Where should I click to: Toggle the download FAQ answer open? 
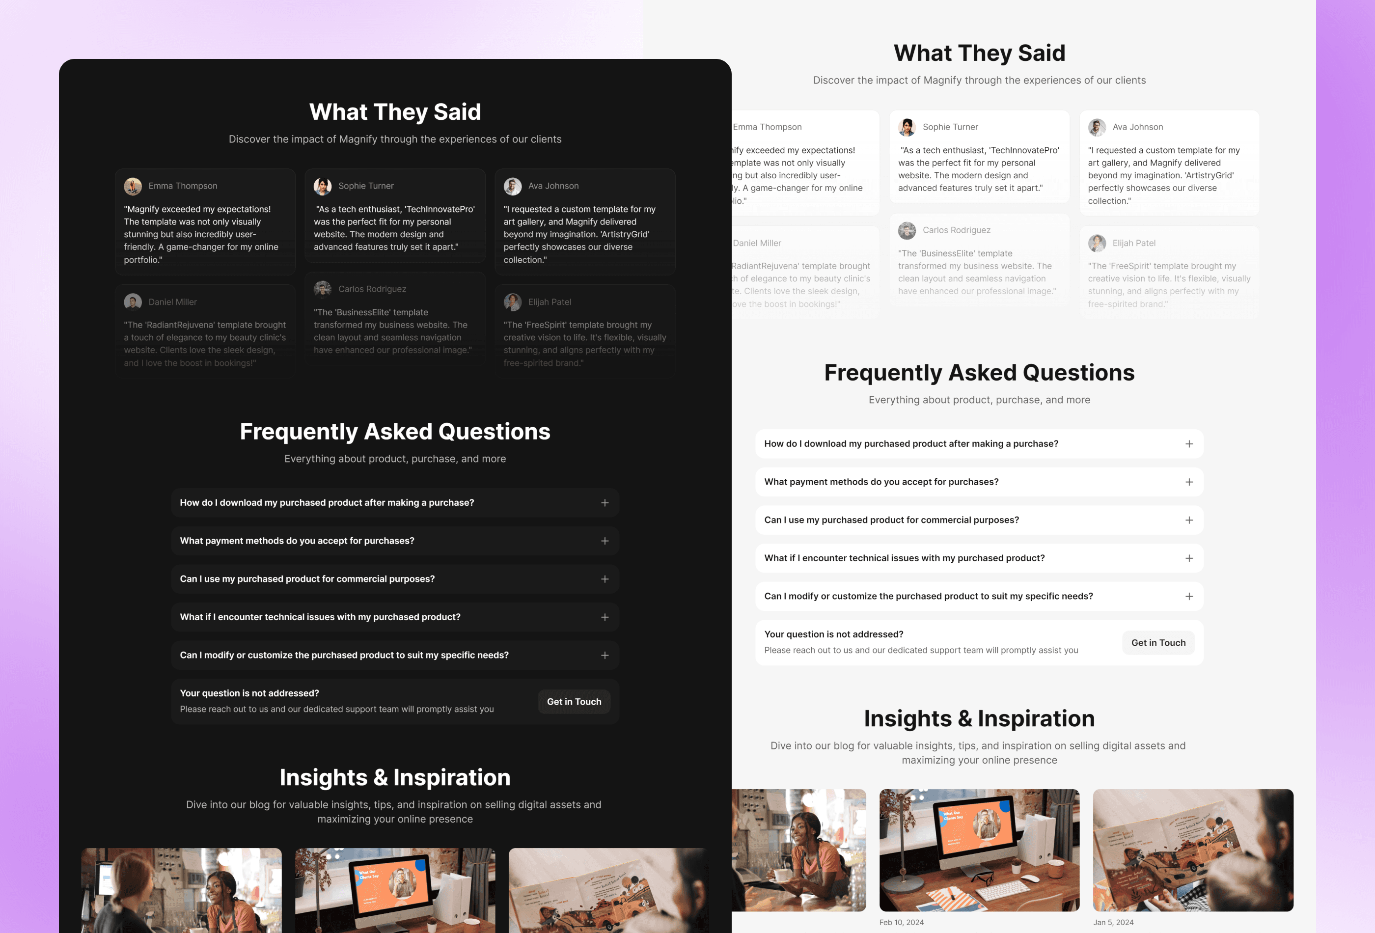(x=1190, y=442)
